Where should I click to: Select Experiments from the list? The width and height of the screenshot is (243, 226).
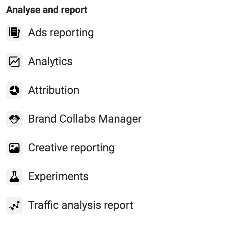click(58, 177)
